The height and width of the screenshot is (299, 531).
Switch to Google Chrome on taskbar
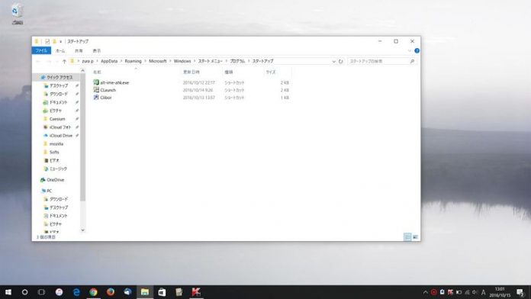coord(94,292)
